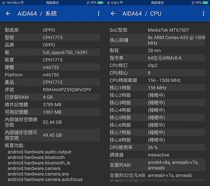Image resolution: width=210 pixels, height=186 pixels.
Task: Select the CPU修訂 r0p2 row
Action: tap(157, 65)
